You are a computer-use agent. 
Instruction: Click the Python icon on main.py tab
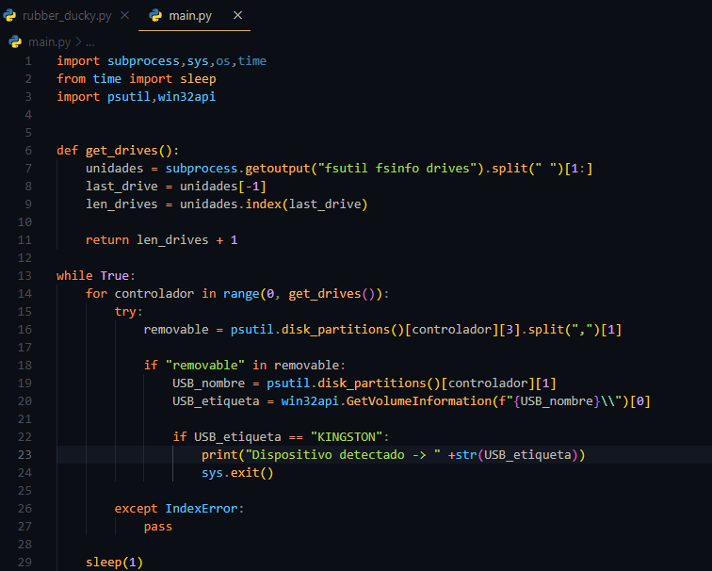pos(155,15)
